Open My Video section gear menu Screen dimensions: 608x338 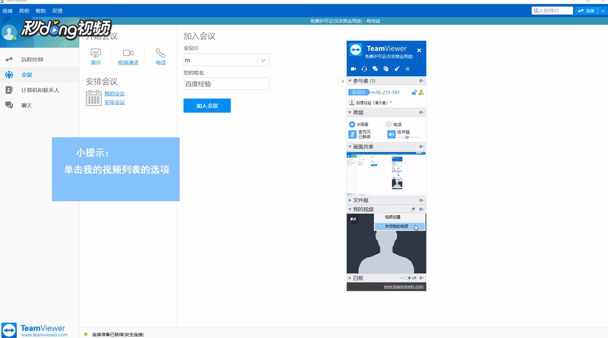[421, 210]
